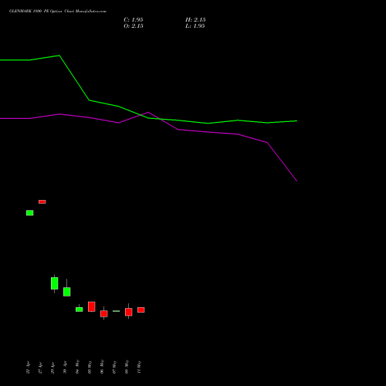Viewport: 386px width, 386px height.
Task: Click the green candlestick above 29 Apr
Action: tap(55, 283)
